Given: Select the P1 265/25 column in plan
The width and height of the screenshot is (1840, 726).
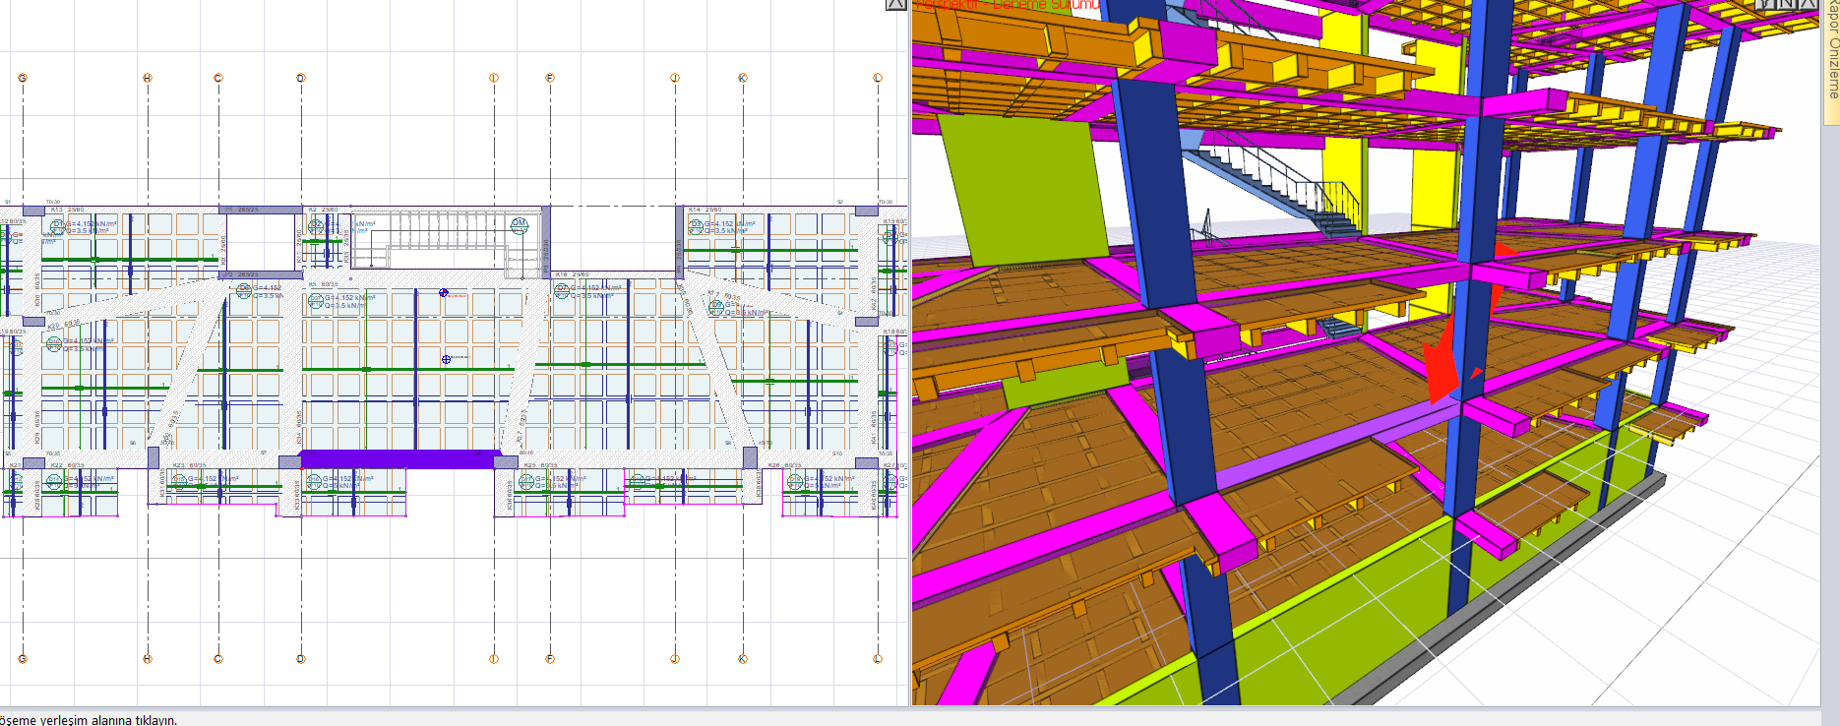Looking at the screenshot, I should [260, 210].
